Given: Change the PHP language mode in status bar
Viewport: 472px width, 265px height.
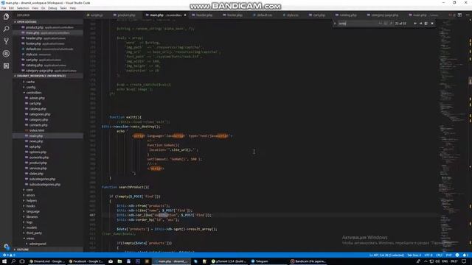Looking at the screenshot, I should (448, 255).
